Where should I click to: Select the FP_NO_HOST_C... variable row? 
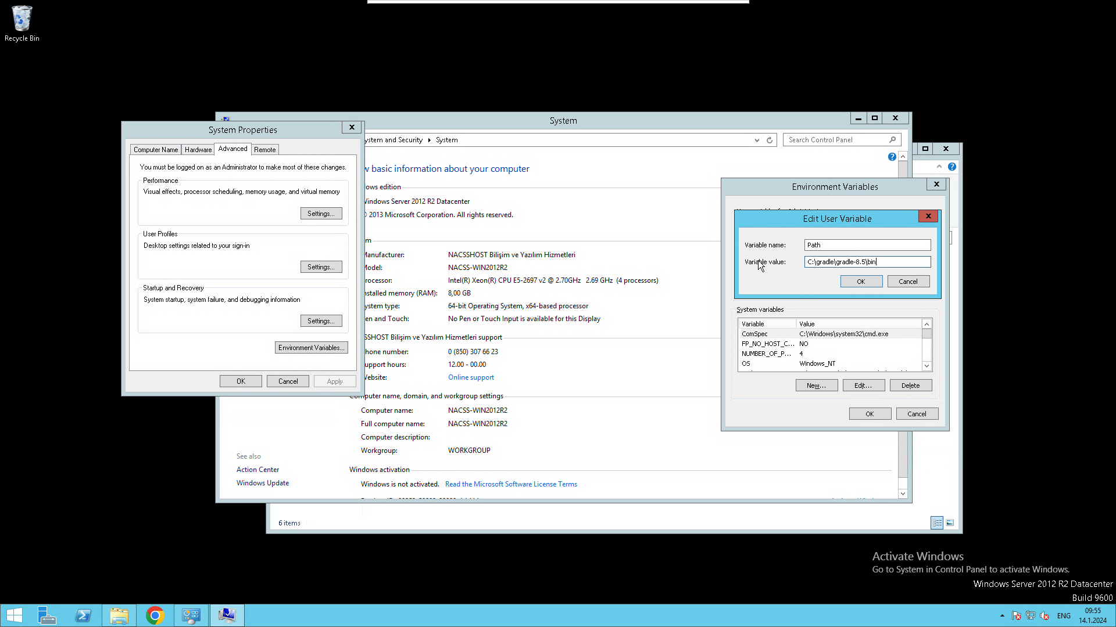coord(830,344)
